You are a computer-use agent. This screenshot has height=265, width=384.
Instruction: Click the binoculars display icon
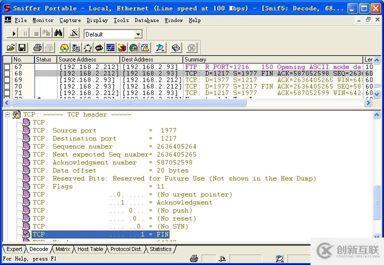pyautogui.click(x=58, y=33)
